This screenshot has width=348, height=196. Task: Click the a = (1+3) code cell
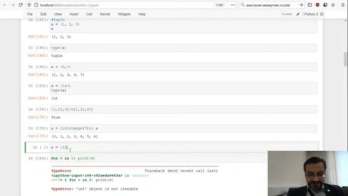(x=184, y=88)
